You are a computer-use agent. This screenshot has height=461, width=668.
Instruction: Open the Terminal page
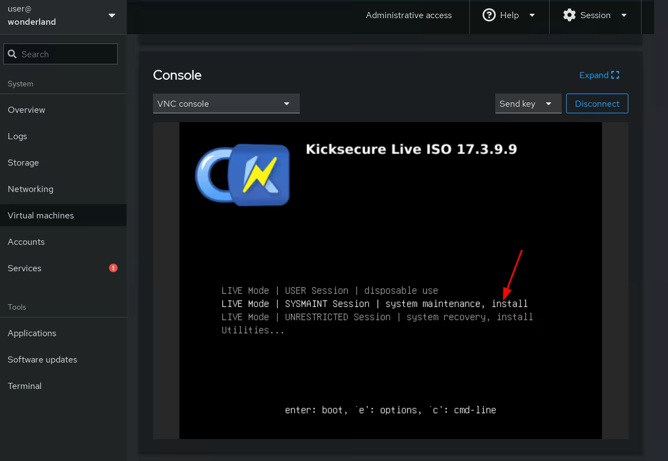click(x=25, y=386)
